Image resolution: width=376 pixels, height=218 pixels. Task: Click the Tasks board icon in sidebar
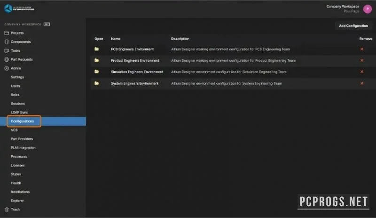point(7,51)
